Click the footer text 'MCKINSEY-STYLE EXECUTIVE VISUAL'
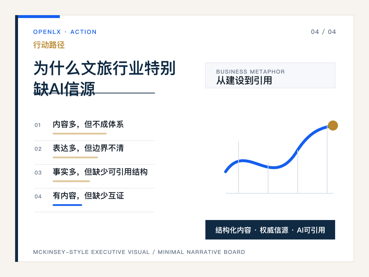The height and width of the screenshot is (277, 369). click(x=91, y=252)
